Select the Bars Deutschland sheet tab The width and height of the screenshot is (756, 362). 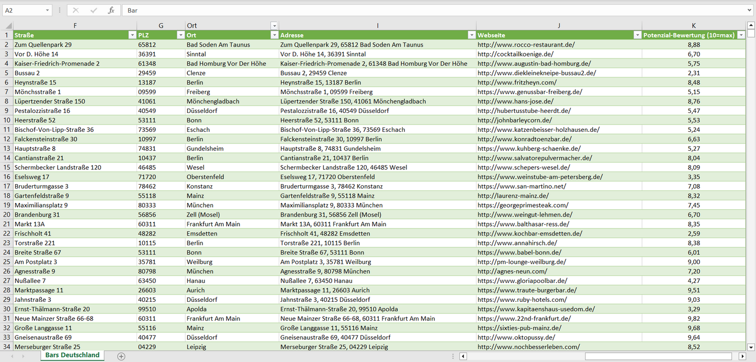(x=72, y=355)
